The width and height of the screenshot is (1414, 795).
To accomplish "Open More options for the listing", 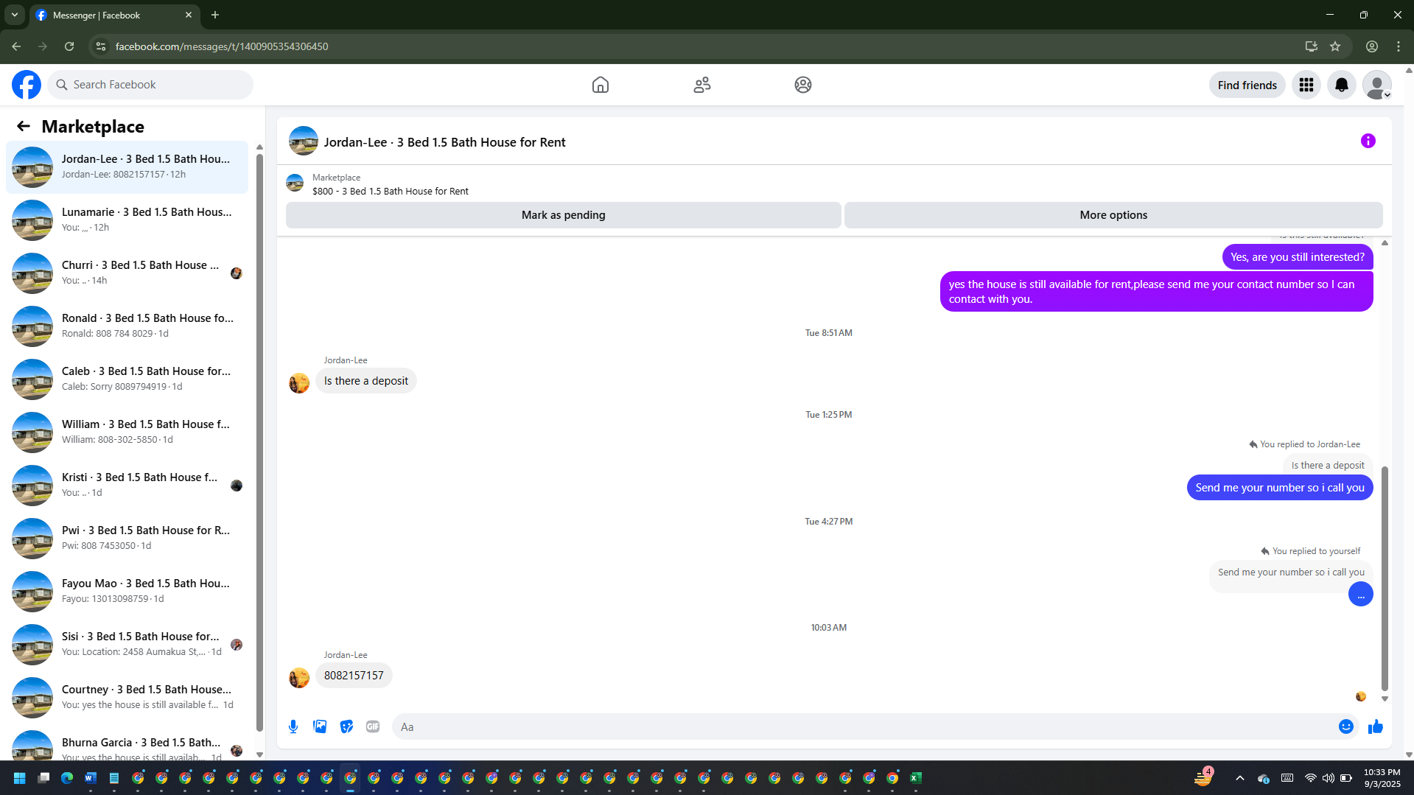I will click(x=1113, y=215).
